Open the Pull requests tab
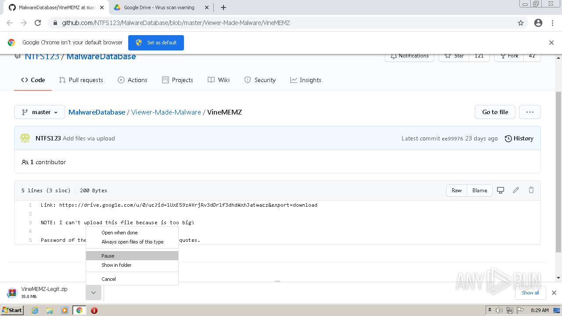 coord(81,80)
